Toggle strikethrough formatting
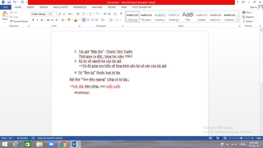The height and width of the screenshot is (148, 263). coord(48,20)
